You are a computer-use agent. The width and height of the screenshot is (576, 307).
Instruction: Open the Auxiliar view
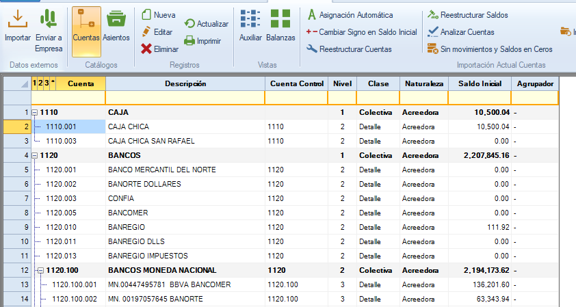click(250, 20)
